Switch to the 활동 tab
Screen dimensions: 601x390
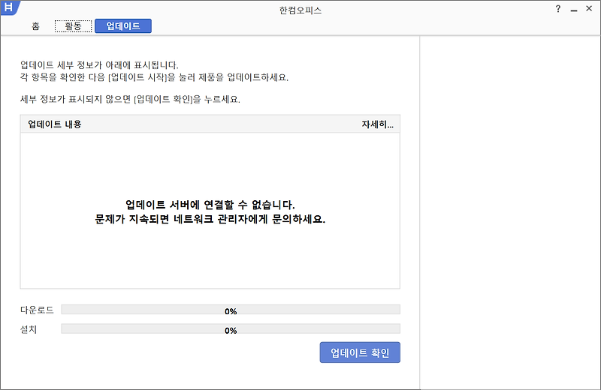point(73,26)
